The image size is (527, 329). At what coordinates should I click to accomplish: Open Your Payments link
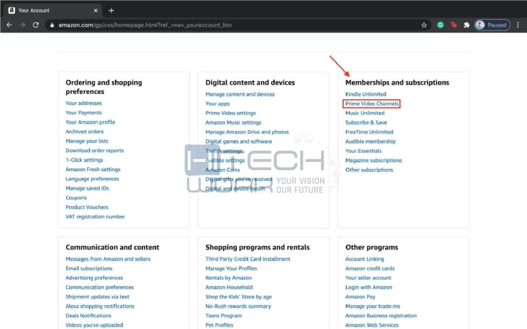[84, 113]
